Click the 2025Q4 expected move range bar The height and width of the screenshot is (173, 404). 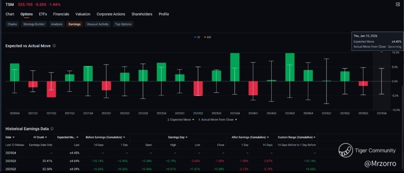[381, 81]
